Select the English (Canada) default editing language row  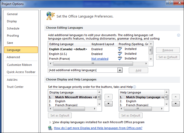[98, 49]
